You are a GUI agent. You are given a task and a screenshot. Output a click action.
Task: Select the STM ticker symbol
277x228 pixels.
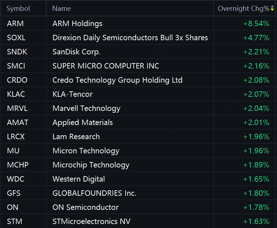[x=14, y=221]
